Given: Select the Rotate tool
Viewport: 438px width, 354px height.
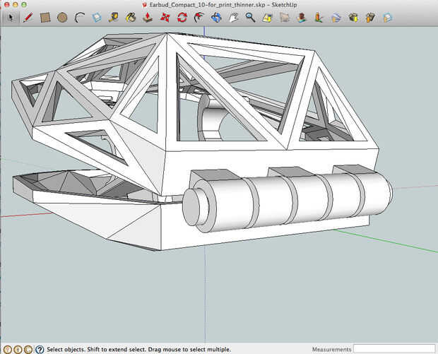Looking at the screenshot, I should 182,17.
